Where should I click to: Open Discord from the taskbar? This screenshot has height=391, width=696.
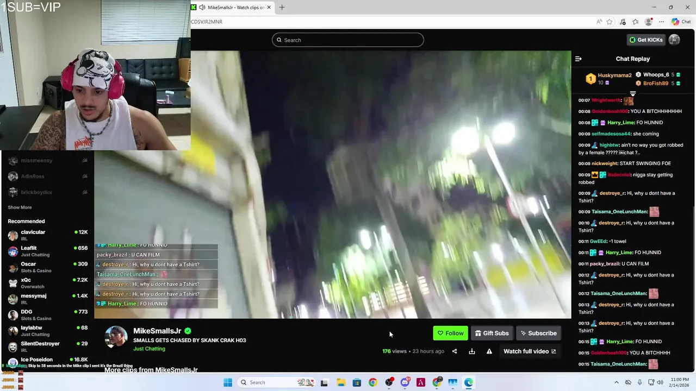click(x=405, y=382)
